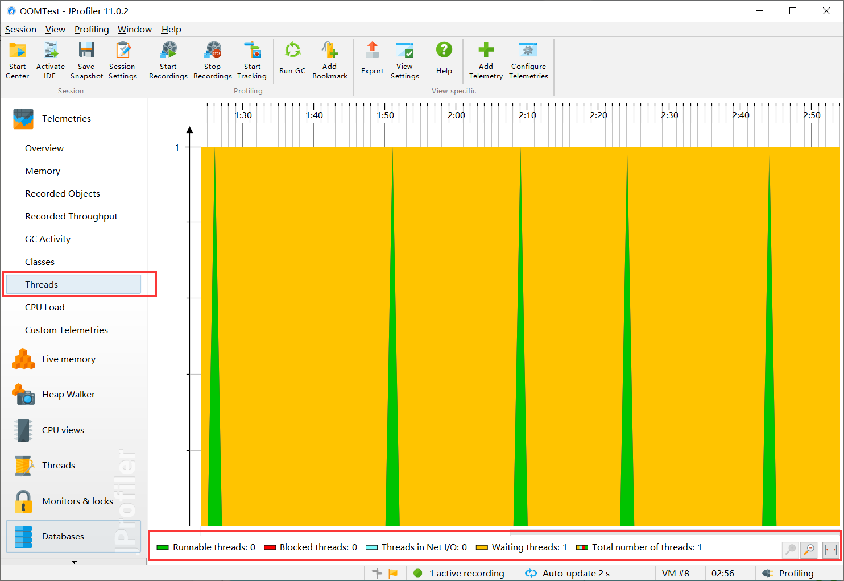Open the Help menu
The width and height of the screenshot is (844, 581).
click(x=171, y=30)
